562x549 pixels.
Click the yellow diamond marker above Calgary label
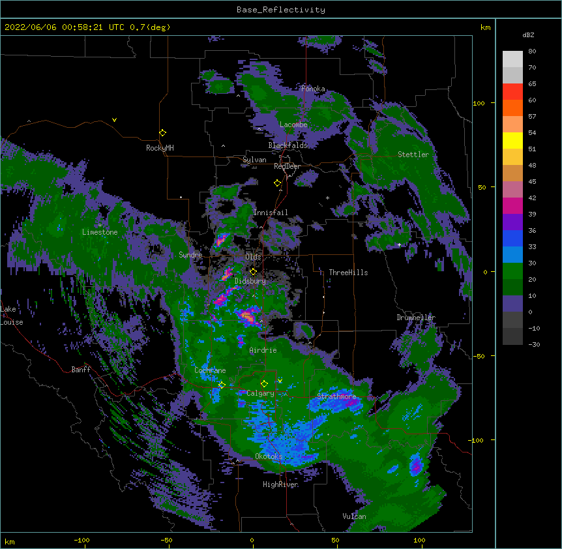point(264,384)
